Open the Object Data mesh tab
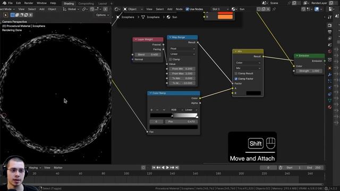The height and width of the screenshot is (191, 340). point(329,100)
